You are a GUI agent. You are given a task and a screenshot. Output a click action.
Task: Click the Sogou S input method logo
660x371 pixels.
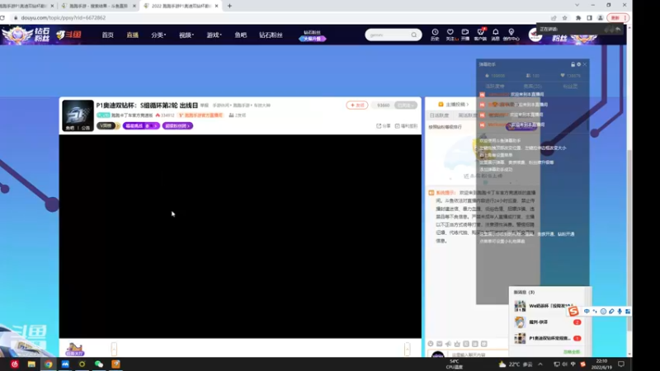(x=573, y=312)
